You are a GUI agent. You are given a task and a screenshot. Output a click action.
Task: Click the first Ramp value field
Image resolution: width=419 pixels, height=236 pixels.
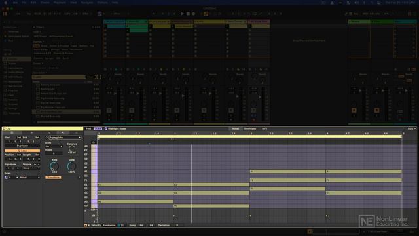pyautogui.click(x=141, y=226)
